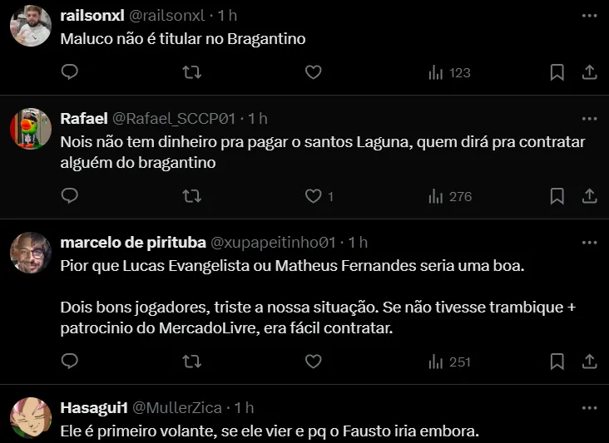The height and width of the screenshot is (443, 609).
Task: Reply to Rafael's tweet
Action: 70,196
